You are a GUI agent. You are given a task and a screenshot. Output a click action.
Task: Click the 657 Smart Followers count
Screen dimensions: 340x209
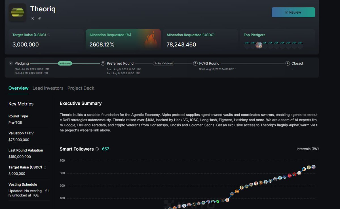pyautogui.click(x=105, y=149)
